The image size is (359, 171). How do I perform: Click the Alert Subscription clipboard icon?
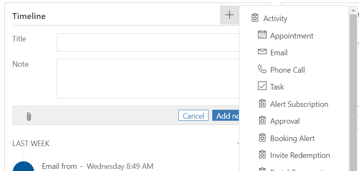pos(262,103)
